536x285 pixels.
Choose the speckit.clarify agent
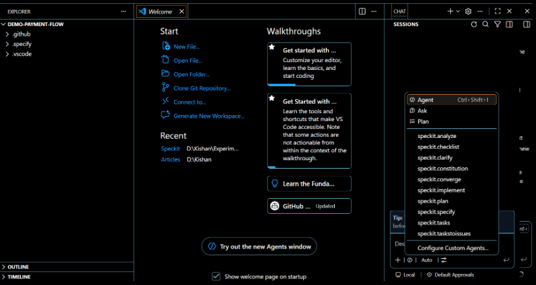pyautogui.click(x=452, y=158)
